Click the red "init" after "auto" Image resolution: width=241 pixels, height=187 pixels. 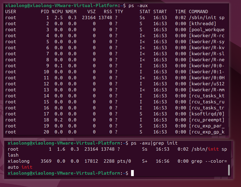[27, 167]
